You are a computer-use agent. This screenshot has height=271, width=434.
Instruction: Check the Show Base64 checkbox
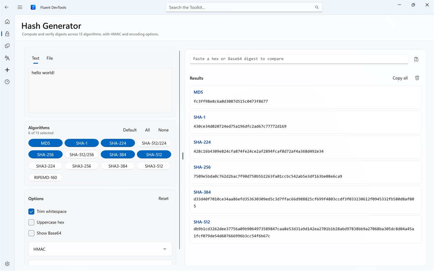(x=31, y=233)
